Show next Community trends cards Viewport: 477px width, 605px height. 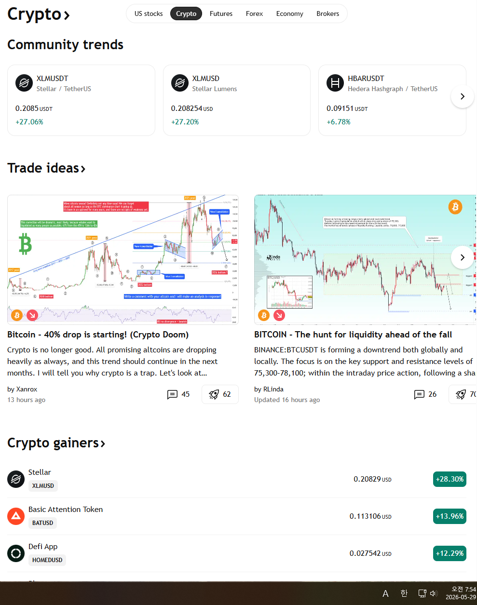pyautogui.click(x=463, y=96)
